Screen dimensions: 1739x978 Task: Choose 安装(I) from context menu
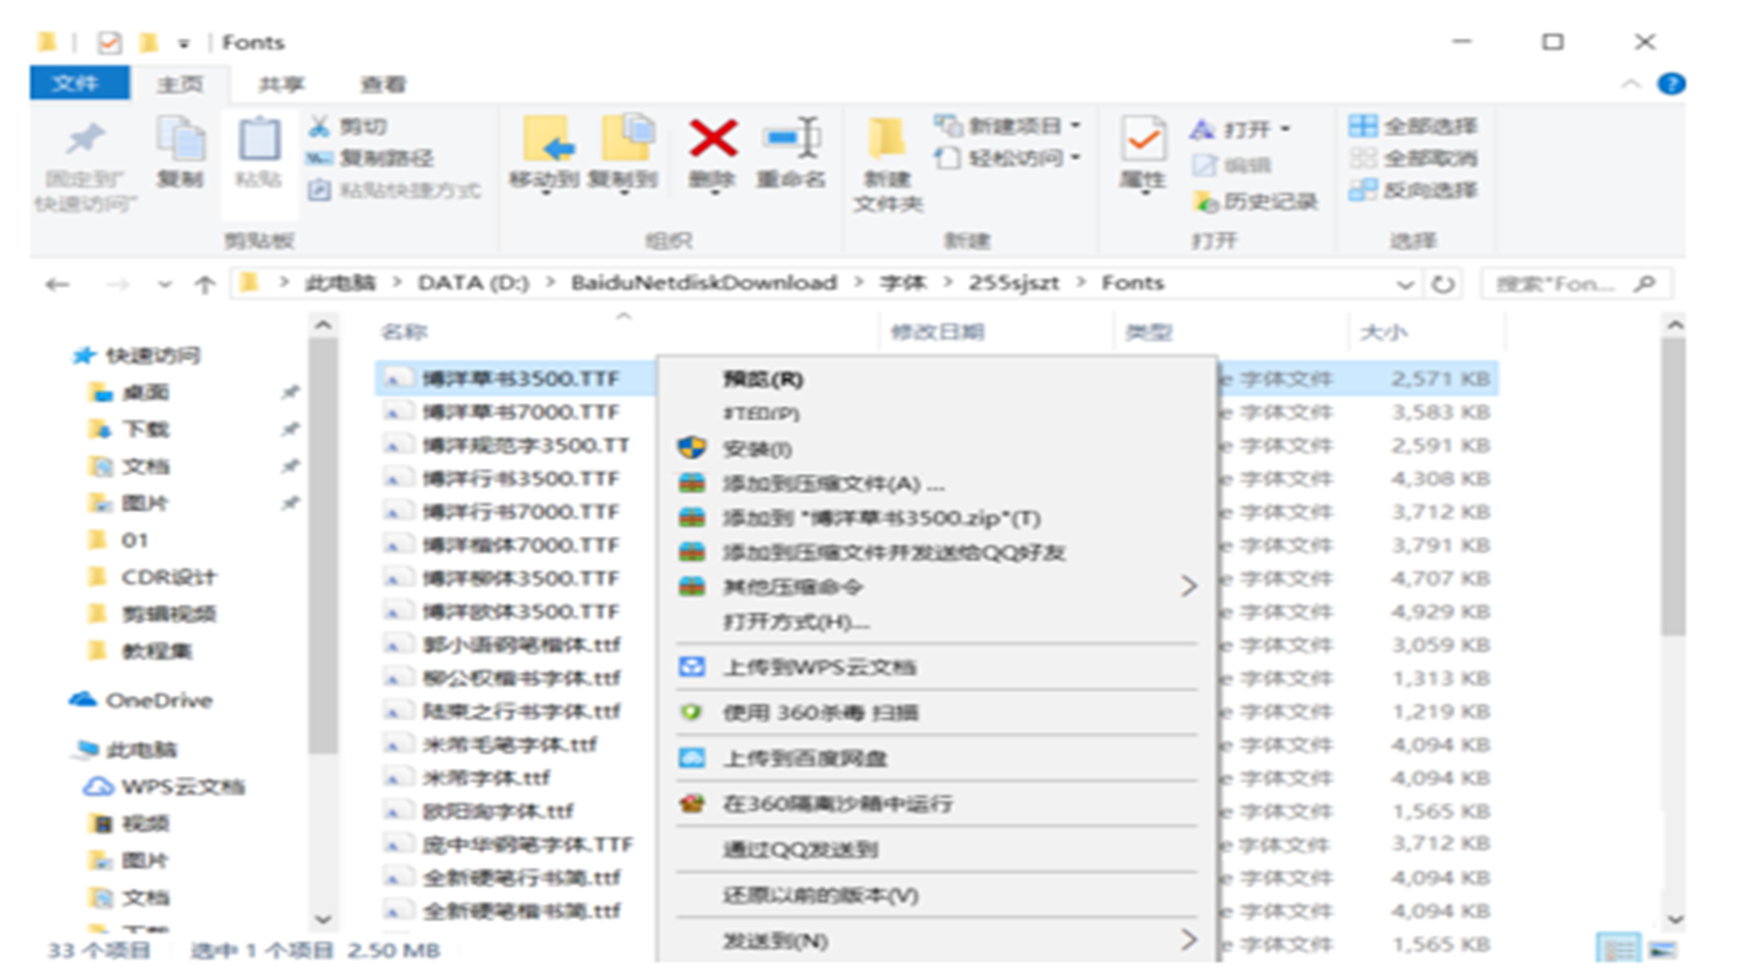[757, 449]
